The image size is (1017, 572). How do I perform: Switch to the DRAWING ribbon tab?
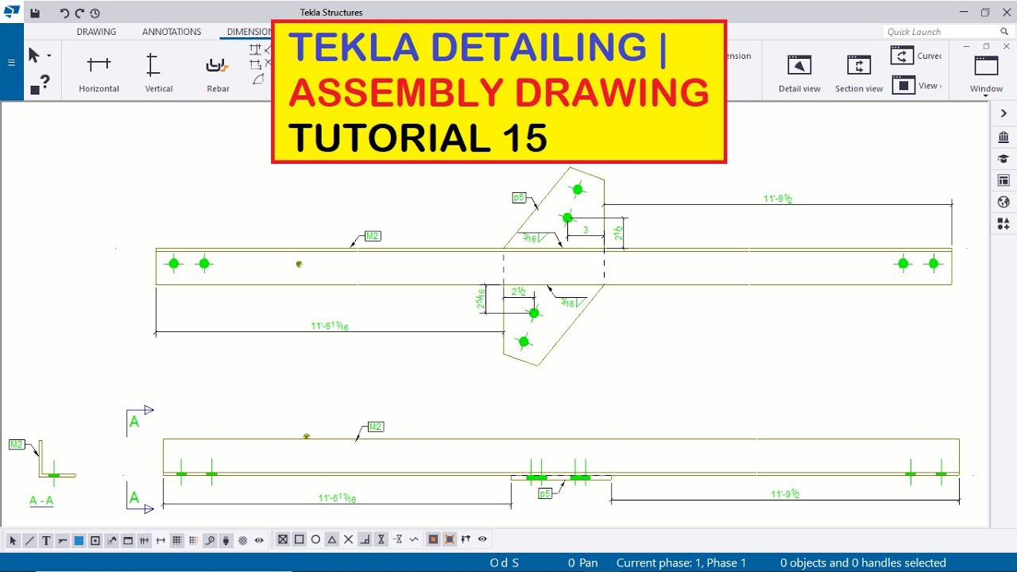(x=96, y=32)
